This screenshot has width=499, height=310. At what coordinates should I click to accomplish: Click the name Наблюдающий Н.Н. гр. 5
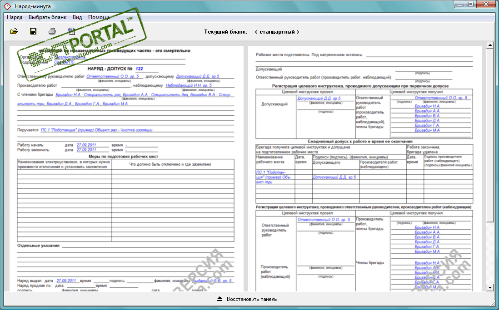tap(189, 85)
